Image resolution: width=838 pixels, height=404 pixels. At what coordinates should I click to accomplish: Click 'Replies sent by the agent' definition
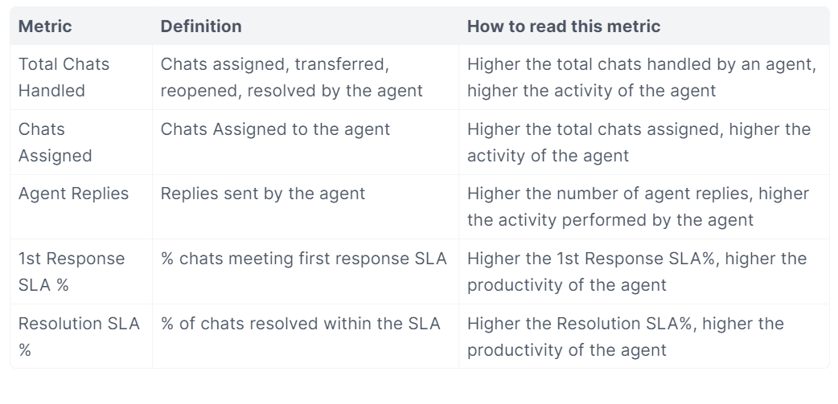pos(262,194)
